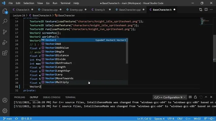
Task: Open output channel dropdown C/C++ Configuration
Action: click(170, 97)
